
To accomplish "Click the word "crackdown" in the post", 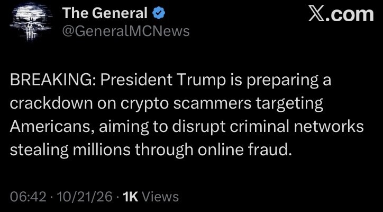I will pyautogui.click(x=51, y=104).
